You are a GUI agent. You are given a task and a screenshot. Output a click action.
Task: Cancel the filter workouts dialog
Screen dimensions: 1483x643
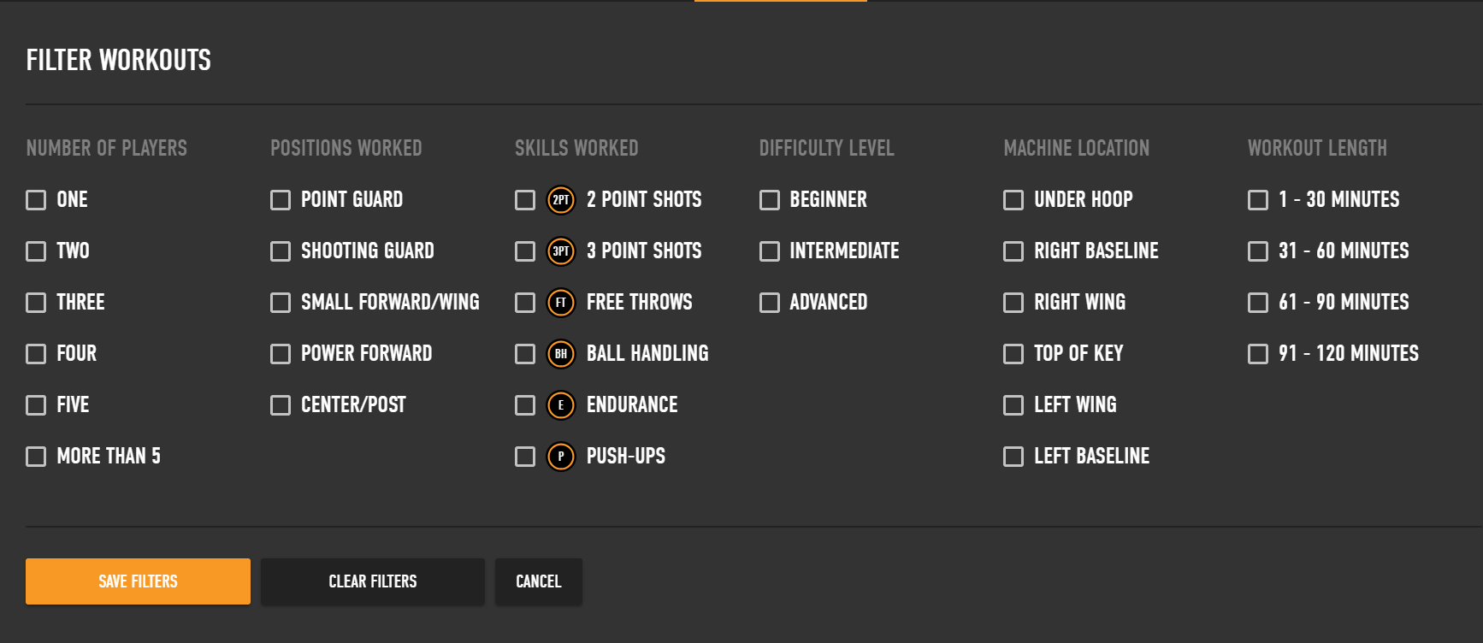pyautogui.click(x=539, y=581)
